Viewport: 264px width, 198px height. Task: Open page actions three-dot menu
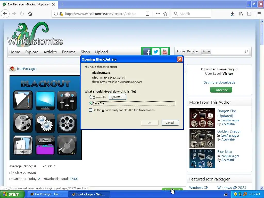coord(158,14)
